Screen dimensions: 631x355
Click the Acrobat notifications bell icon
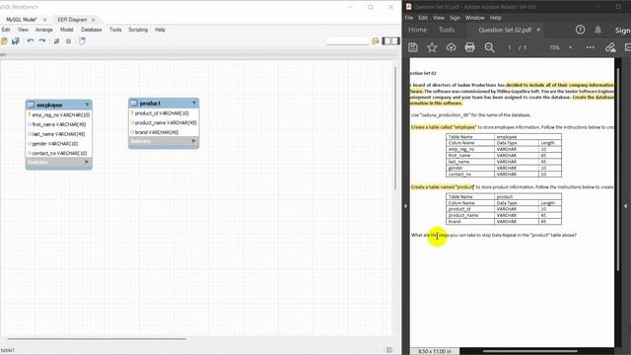click(x=598, y=30)
